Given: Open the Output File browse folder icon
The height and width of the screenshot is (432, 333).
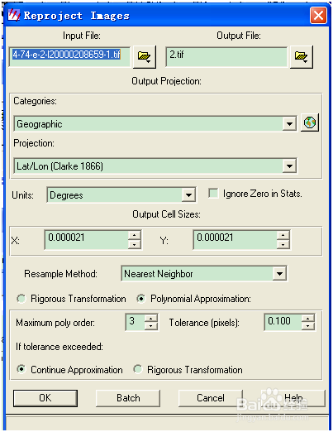Looking at the screenshot, I should (x=301, y=56).
